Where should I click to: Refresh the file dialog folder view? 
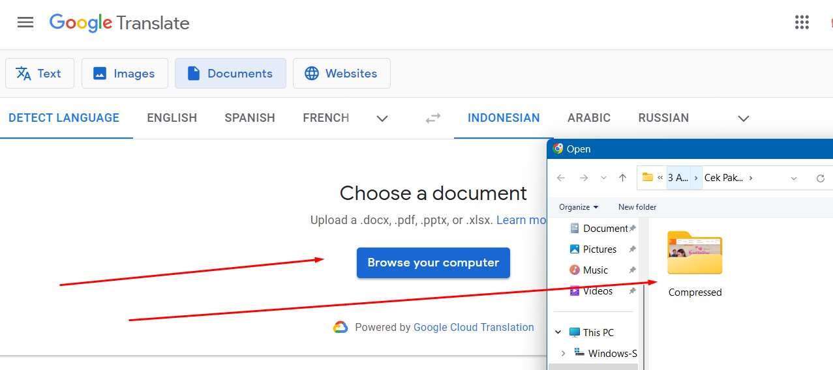[821, 178]
